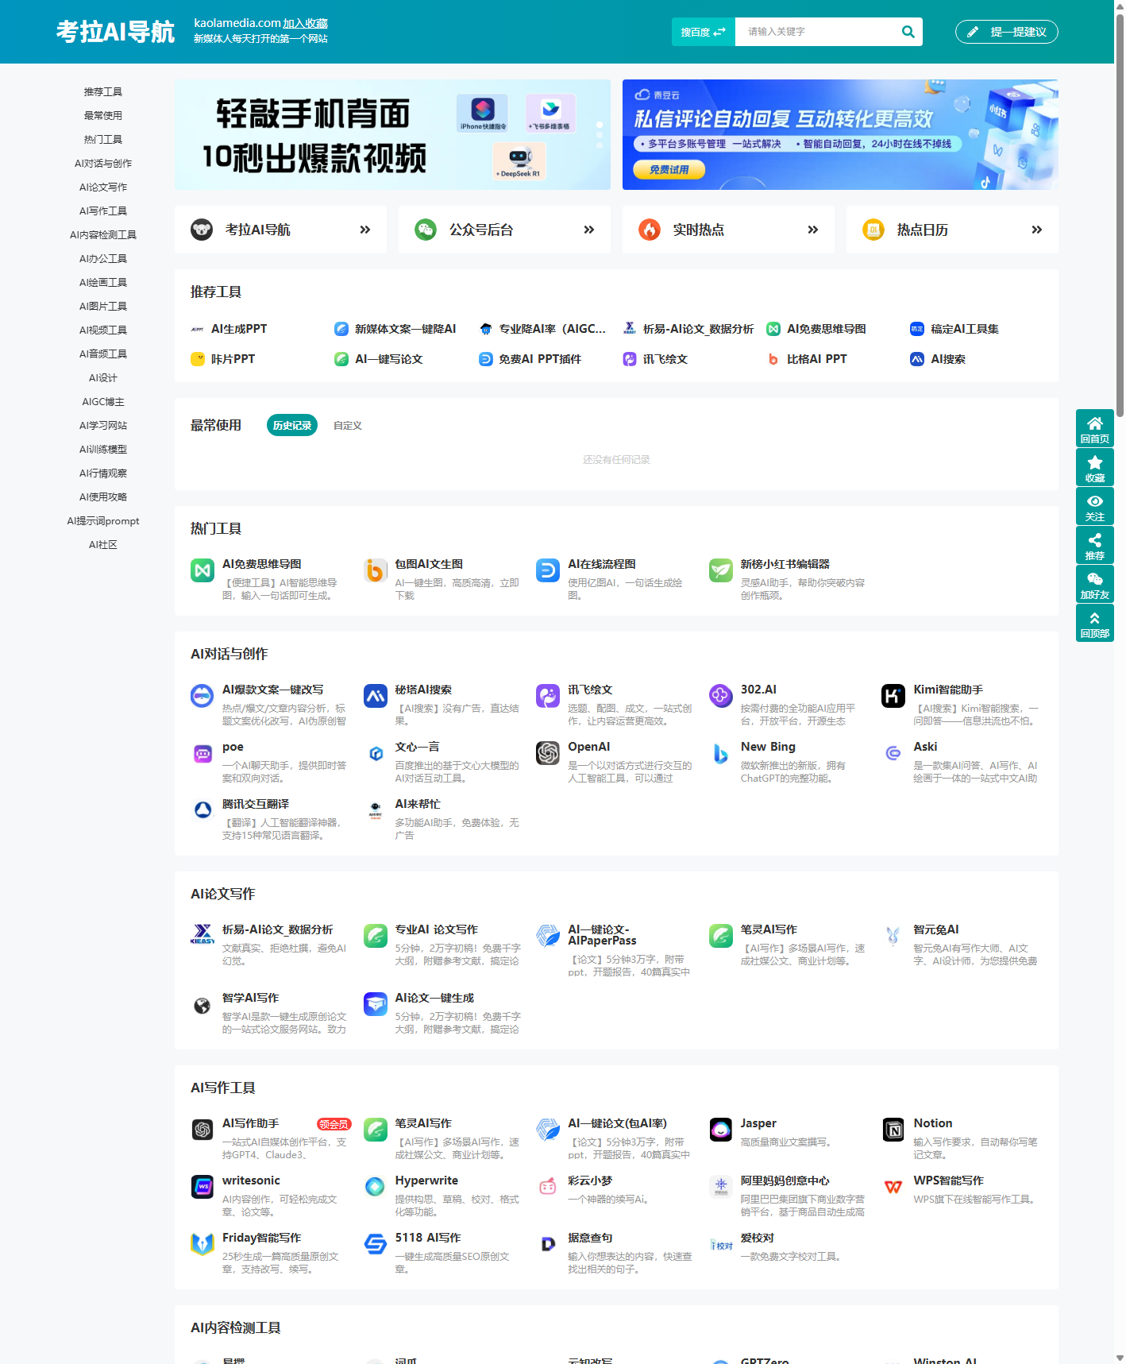Screen dimensions: 1126x1364
Task: Open the 比格AI PPT link
Action: click(x=816, y=359)
